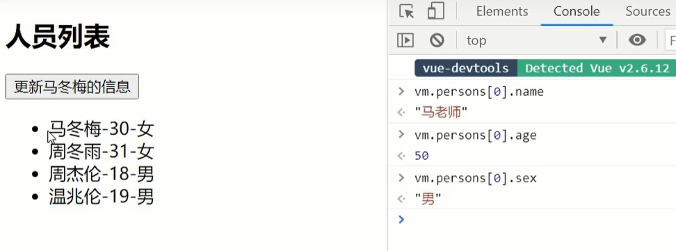Click the 更新马冬梅的信息 button

point(72,87)
